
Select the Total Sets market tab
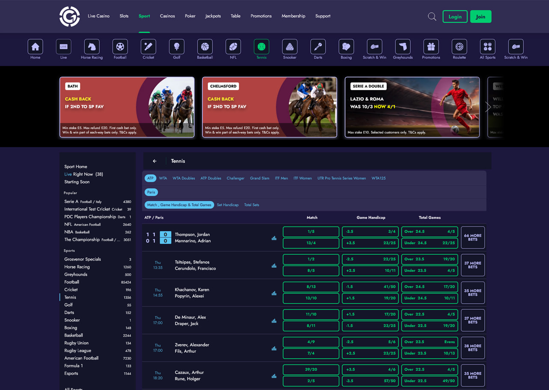click(252, 205)
